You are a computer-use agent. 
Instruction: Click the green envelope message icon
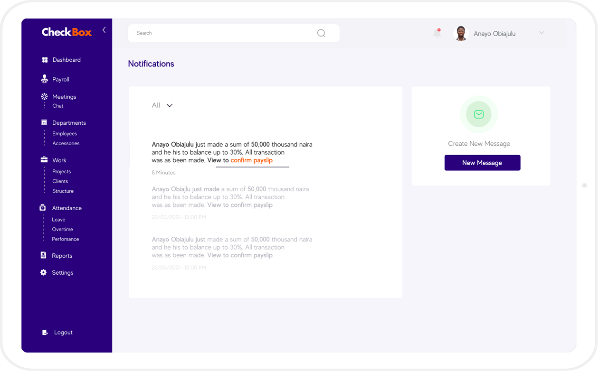click(x=479, y=114)
